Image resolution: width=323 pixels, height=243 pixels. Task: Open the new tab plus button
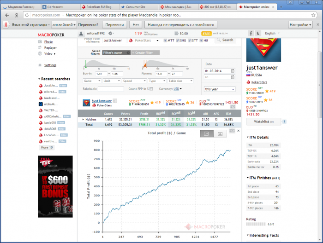click(x=281, y=7)
